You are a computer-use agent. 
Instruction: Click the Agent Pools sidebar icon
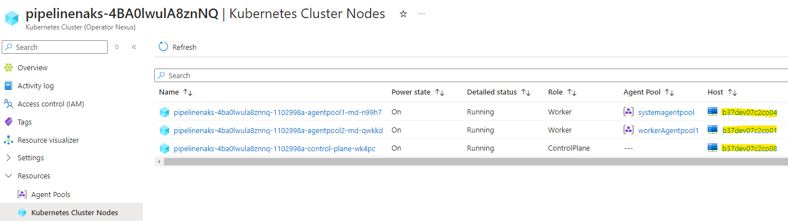pyautogui.click(x=22, y=194)
